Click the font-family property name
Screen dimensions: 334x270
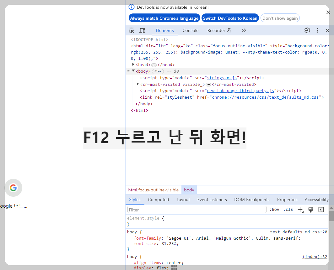pyautogui.click(x=148, y=238)
